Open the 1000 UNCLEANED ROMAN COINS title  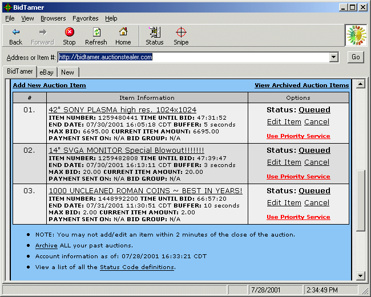click(x=146, y=190)
